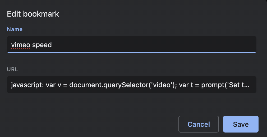Cancel editing the bookmark
The width and height of the screenshot is (267, 137).
[x=199, y=124]
